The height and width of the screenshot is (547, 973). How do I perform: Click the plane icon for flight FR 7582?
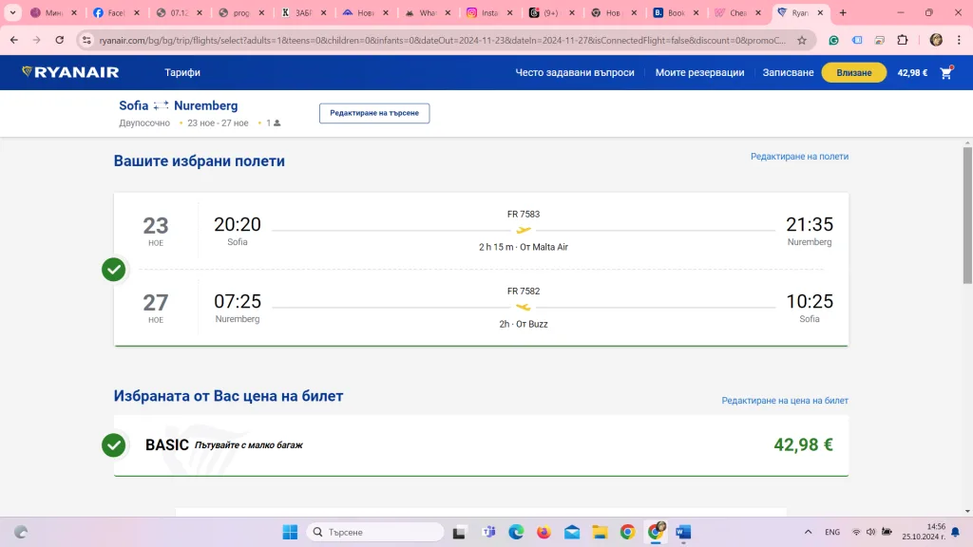pyautogui.click(x=524, y=307)
